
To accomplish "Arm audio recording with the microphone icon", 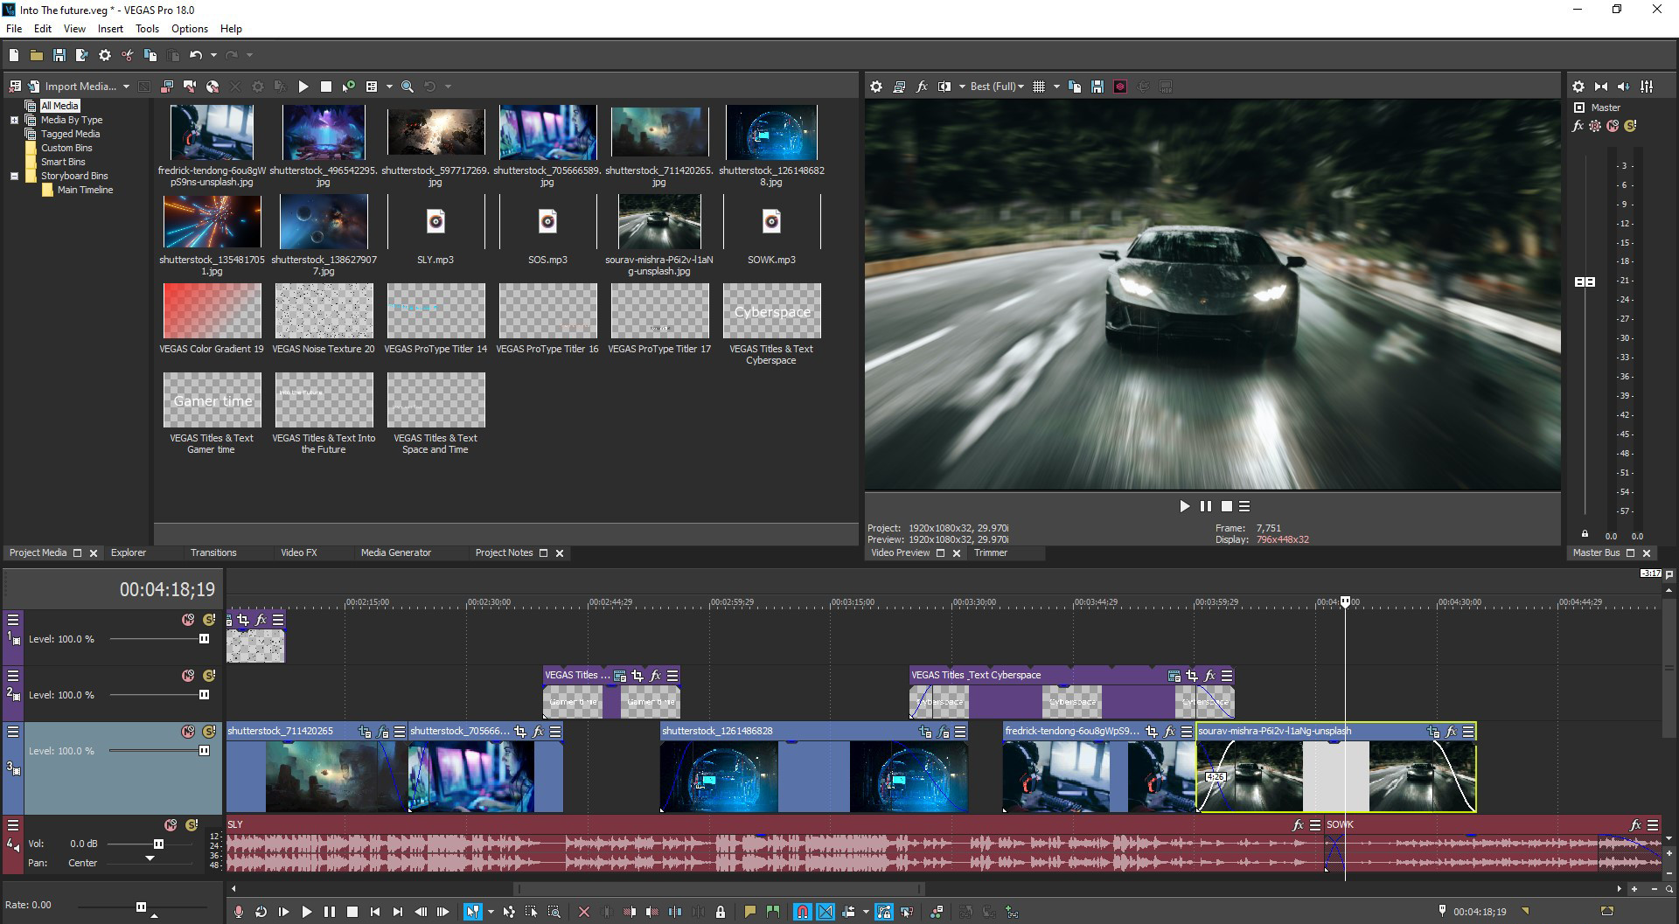I will 239,911.
